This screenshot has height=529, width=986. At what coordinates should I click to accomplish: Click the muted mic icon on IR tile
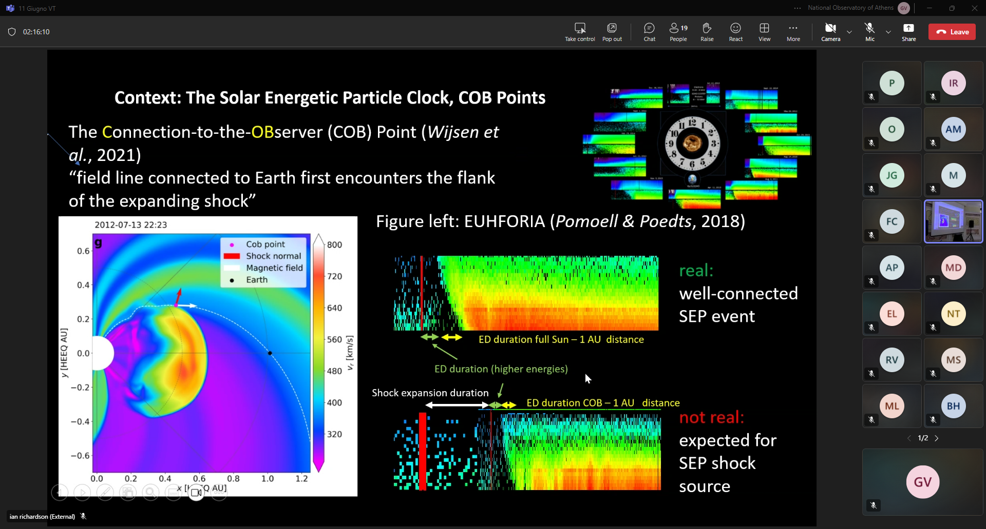point(933,97)
